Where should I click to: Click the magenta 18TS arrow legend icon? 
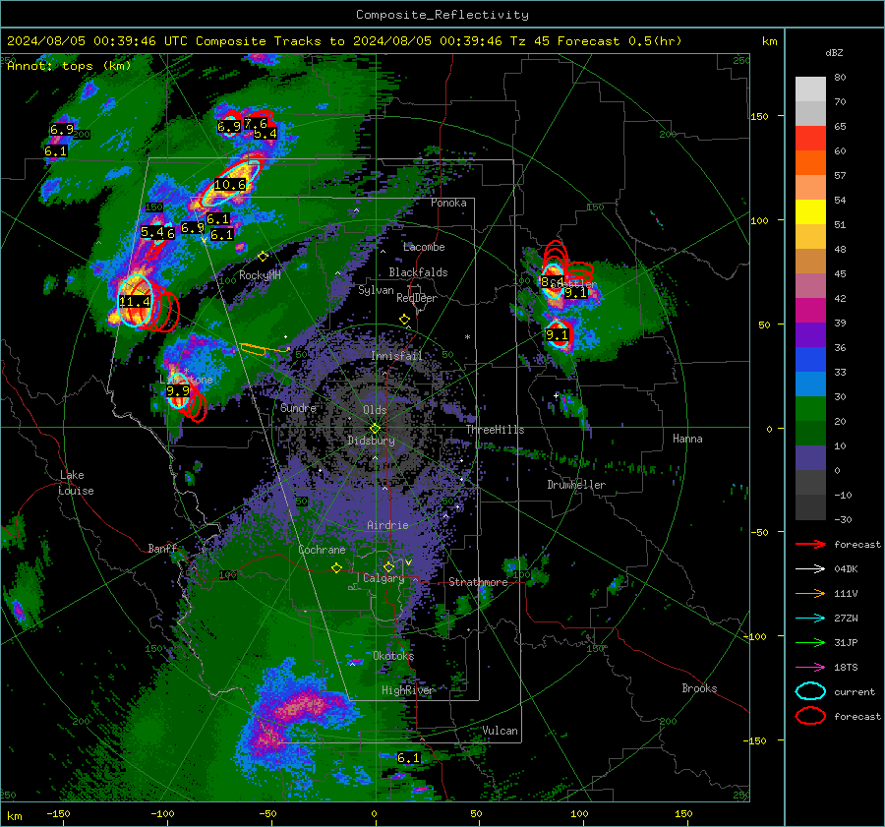[x=810, y=668]
